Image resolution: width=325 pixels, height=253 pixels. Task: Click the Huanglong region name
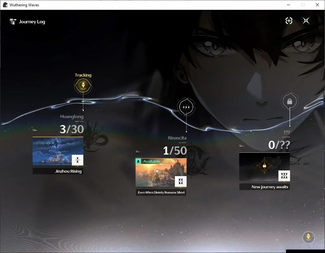click(72, 116)
